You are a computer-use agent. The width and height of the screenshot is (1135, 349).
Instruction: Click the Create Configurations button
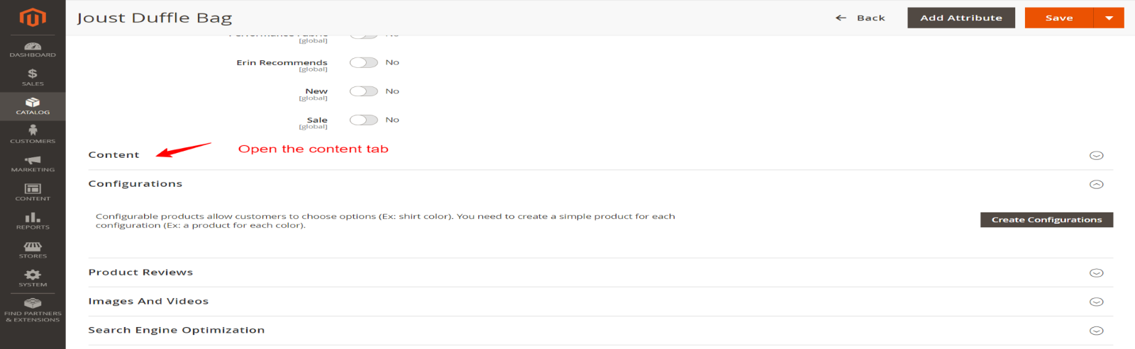[1046, 219]
